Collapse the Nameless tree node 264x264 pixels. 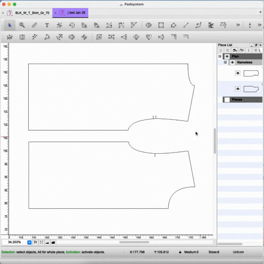(225, 62)
